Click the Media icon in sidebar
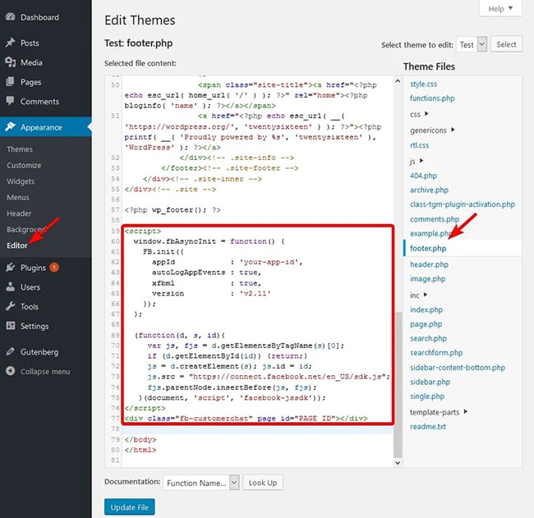Viewport: 534px width, 518px height. [11, 62]
